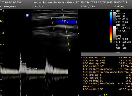Select the THI On setting
The width and height of the screenshot is (132, 96).
click(x=121, y=31)
